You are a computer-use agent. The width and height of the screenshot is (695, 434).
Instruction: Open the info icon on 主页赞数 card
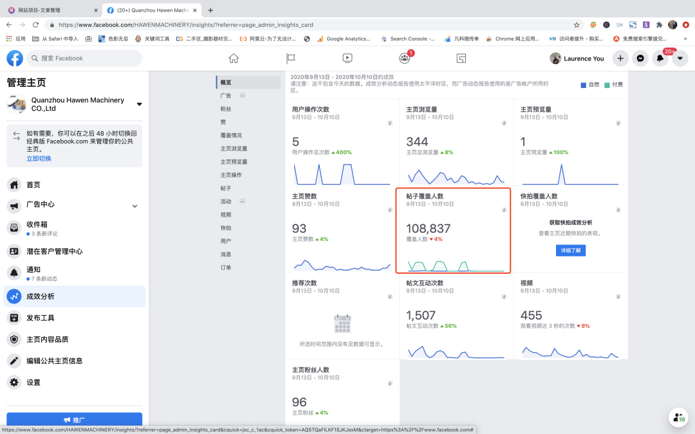pos(390,210)
